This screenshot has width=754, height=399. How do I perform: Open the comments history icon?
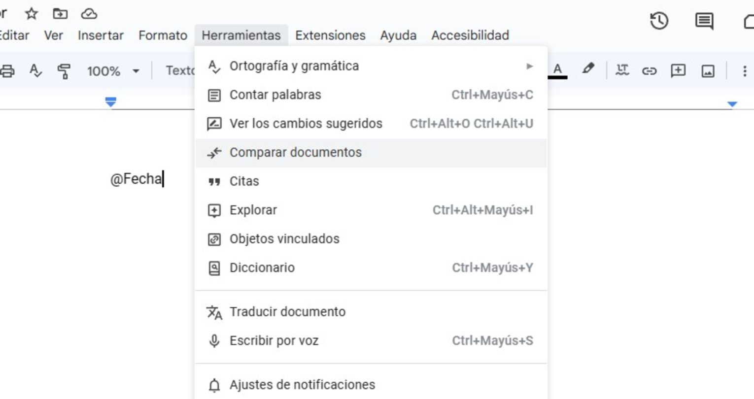click(x=704, y=21)
